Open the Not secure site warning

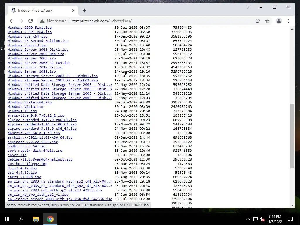coord(53,21)
